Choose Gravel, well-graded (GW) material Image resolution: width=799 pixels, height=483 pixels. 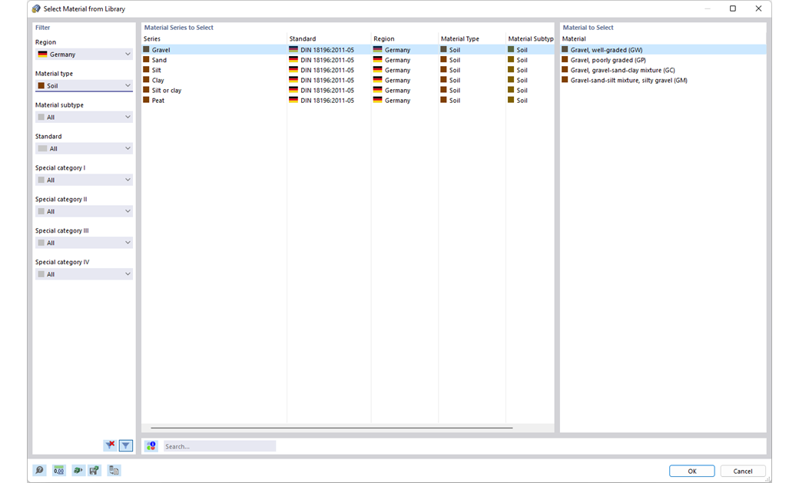tap(664, 50)
